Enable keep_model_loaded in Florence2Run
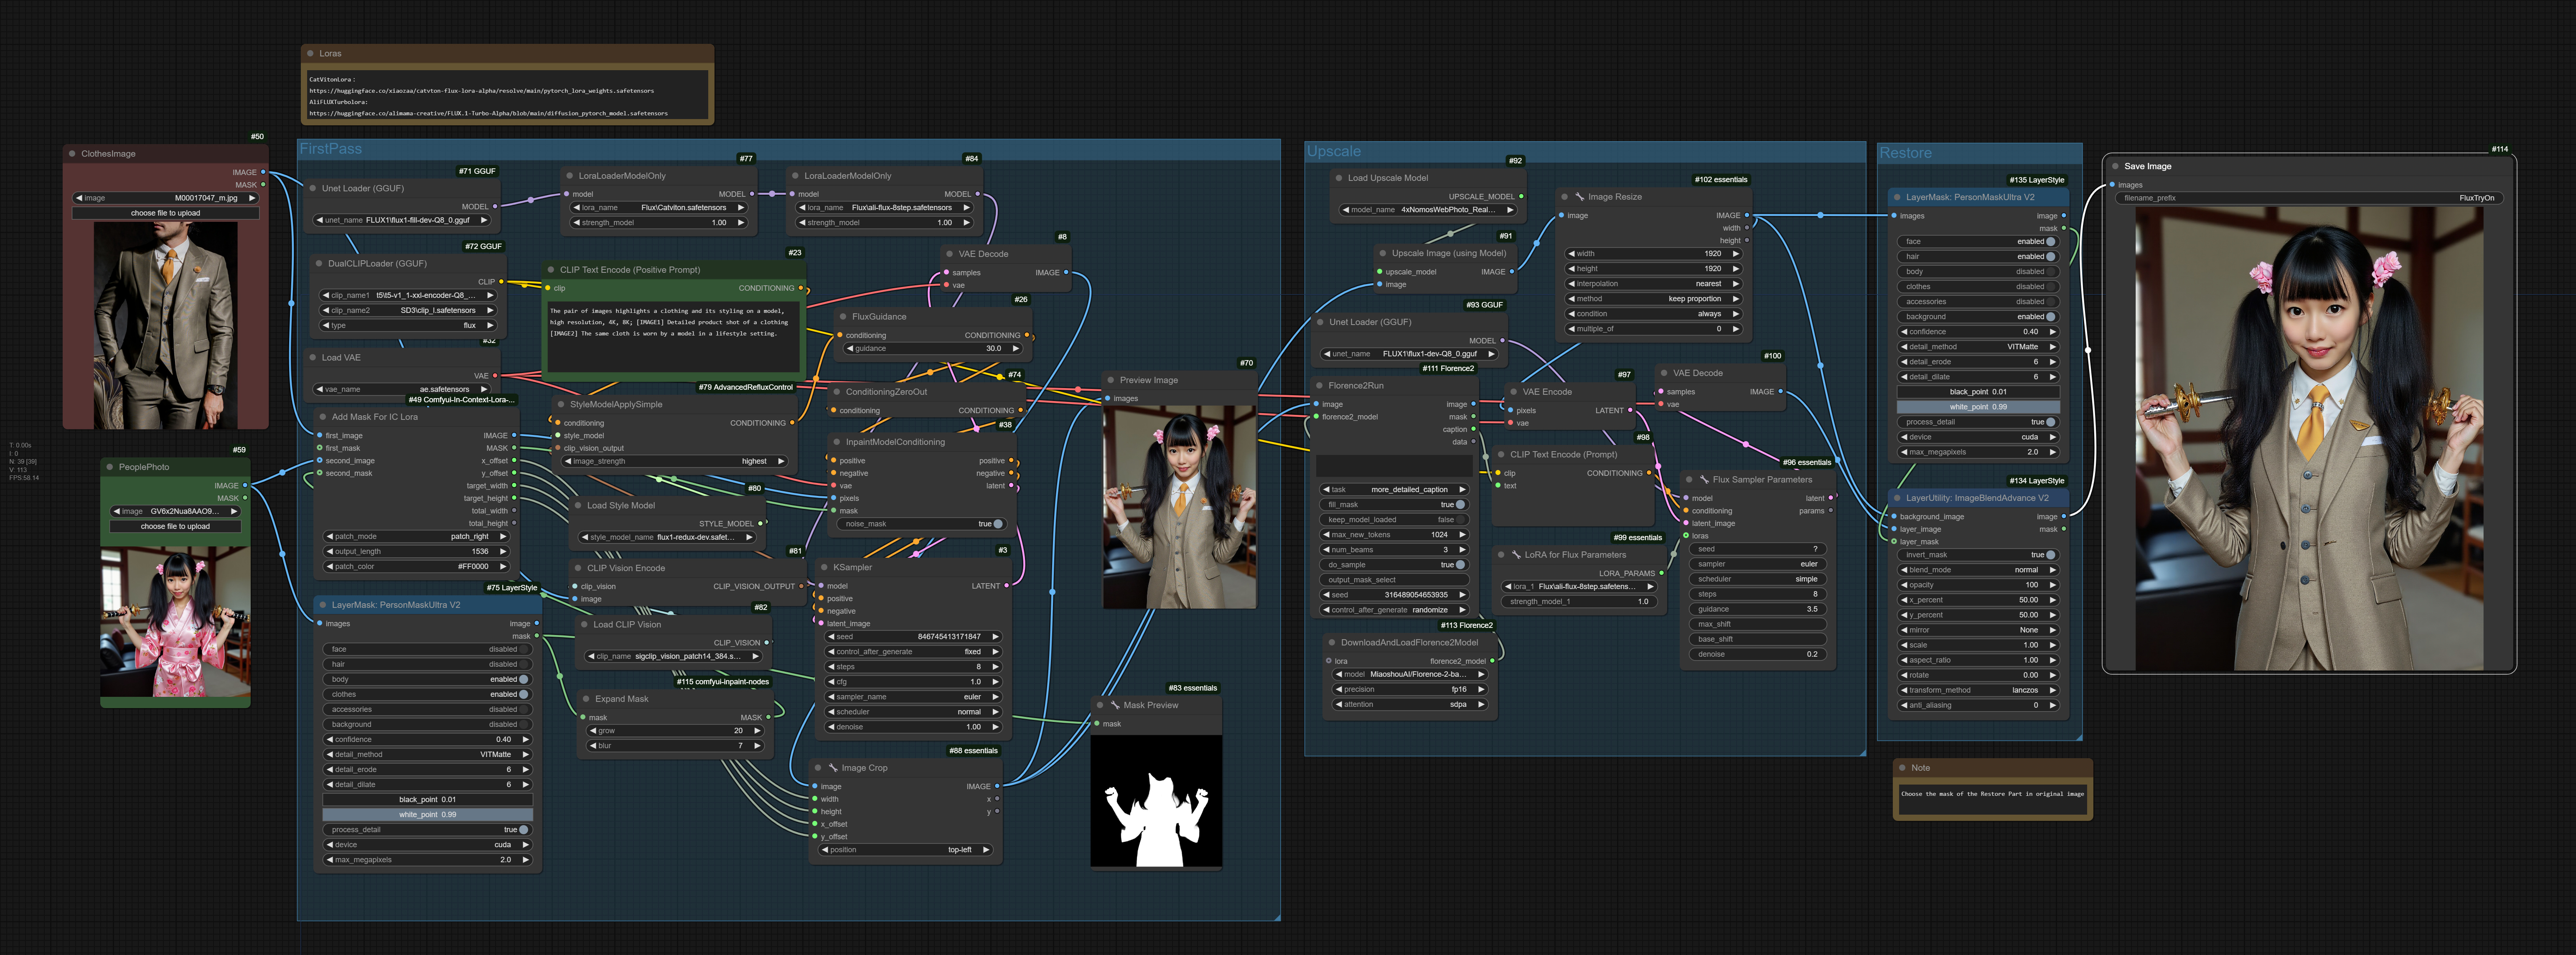The height and width of the screenshot is (955, 2576). click(x=1396, y=520)
